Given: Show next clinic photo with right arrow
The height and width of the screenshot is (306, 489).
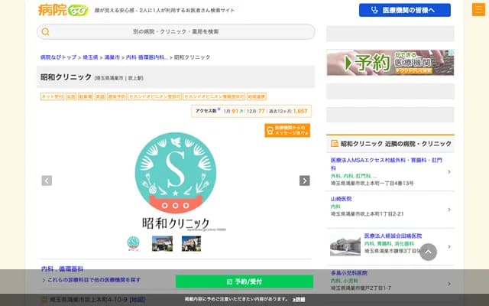Looking at the screenshot, I should [x=304, y=181].
